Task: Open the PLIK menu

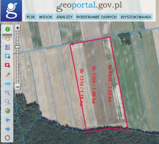Action: (31, 17)
